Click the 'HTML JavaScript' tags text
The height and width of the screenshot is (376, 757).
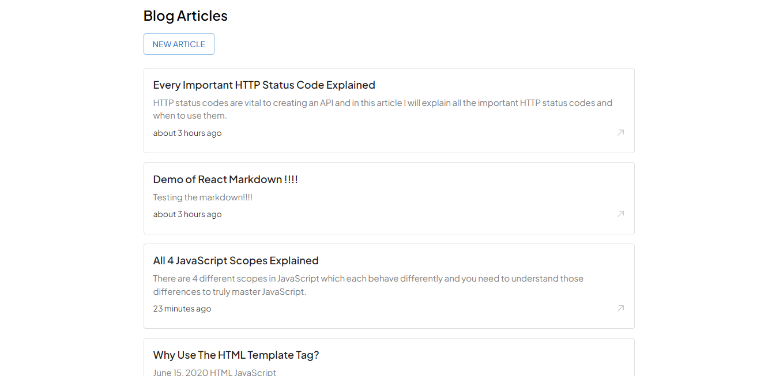(243, 373)
